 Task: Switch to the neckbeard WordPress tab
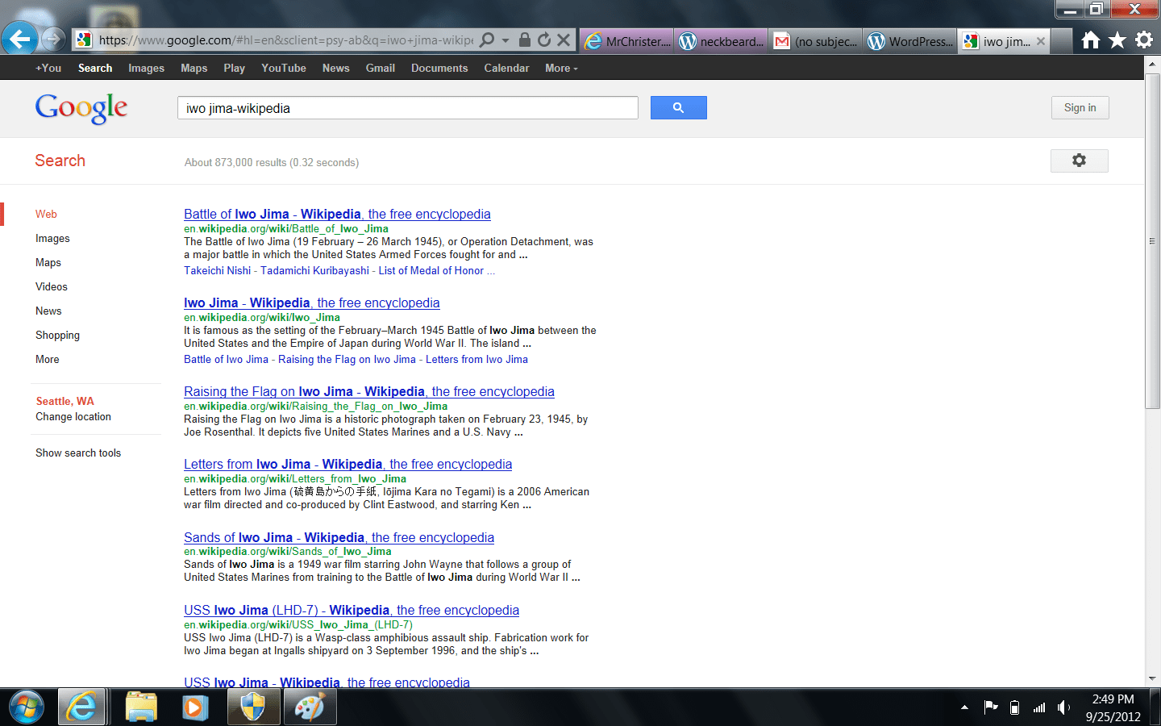pyautogui.click(x=721, y=41)
